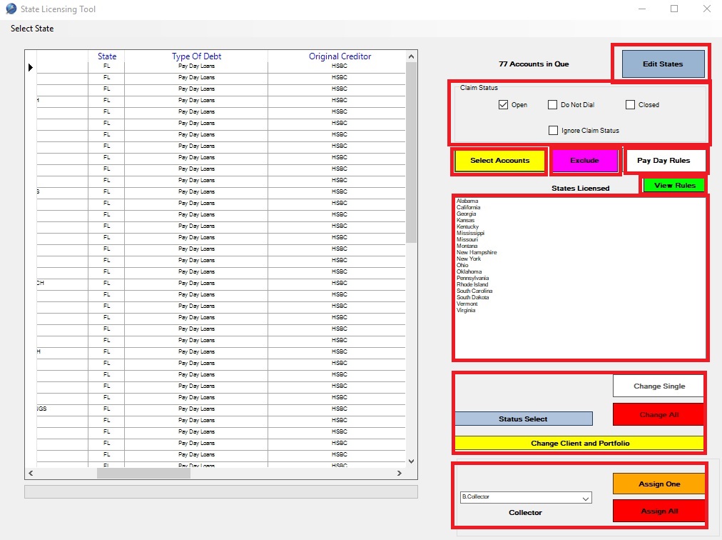Enable Ignore Claim Status
The image size is (722, 540).
pyautogui.click(x=553, y=130)
